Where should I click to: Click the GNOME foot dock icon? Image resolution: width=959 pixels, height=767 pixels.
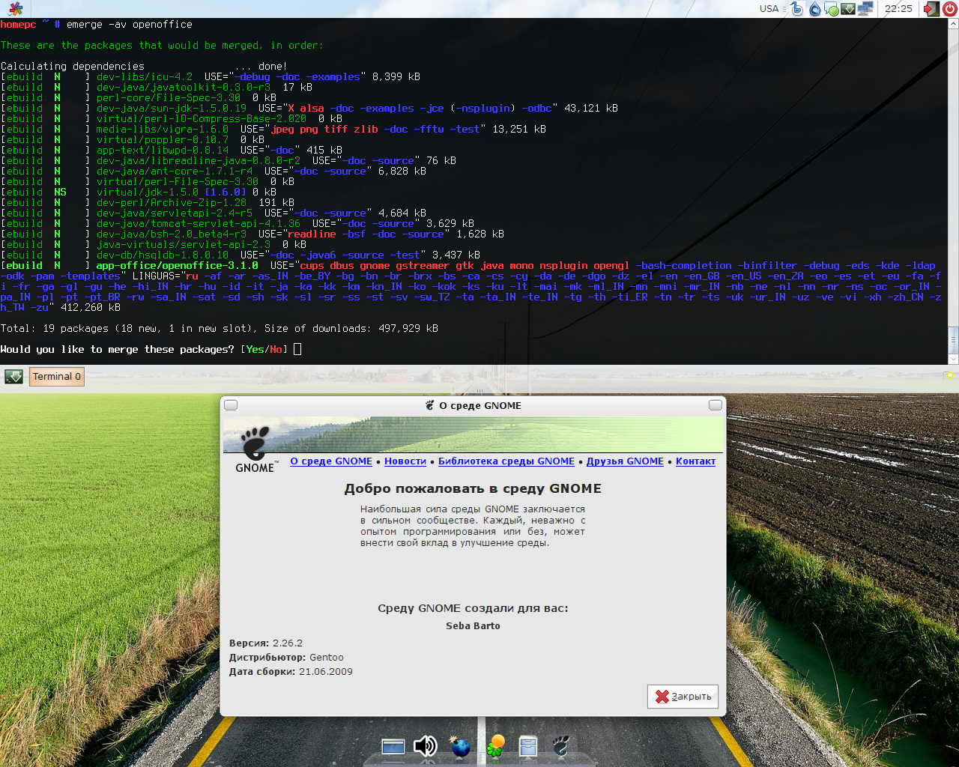click(x=561, y=747)
